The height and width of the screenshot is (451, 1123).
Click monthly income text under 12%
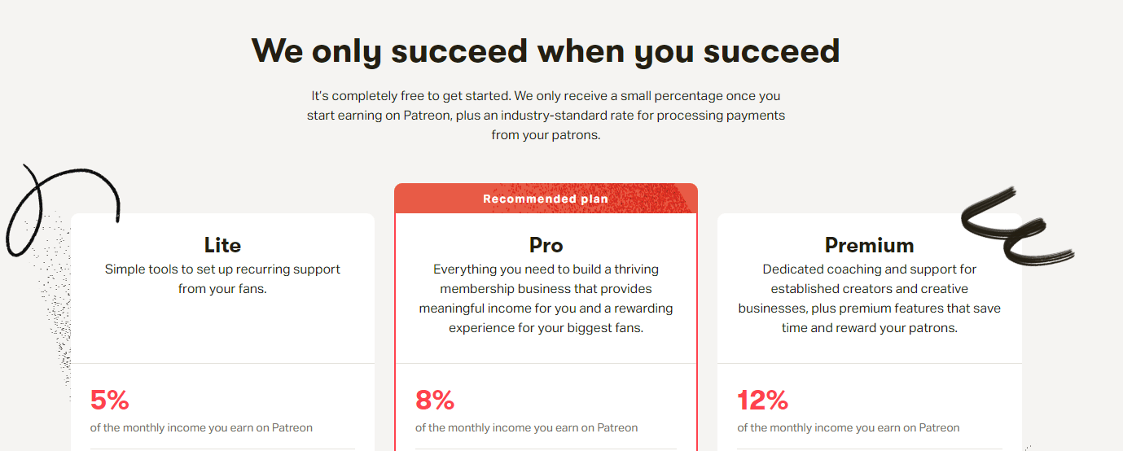(x=848, y=427)
